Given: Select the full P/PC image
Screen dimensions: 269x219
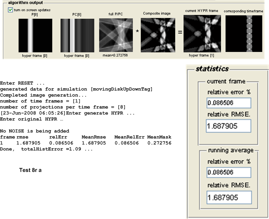Looking at the screenshot, I should click(116, 35).
